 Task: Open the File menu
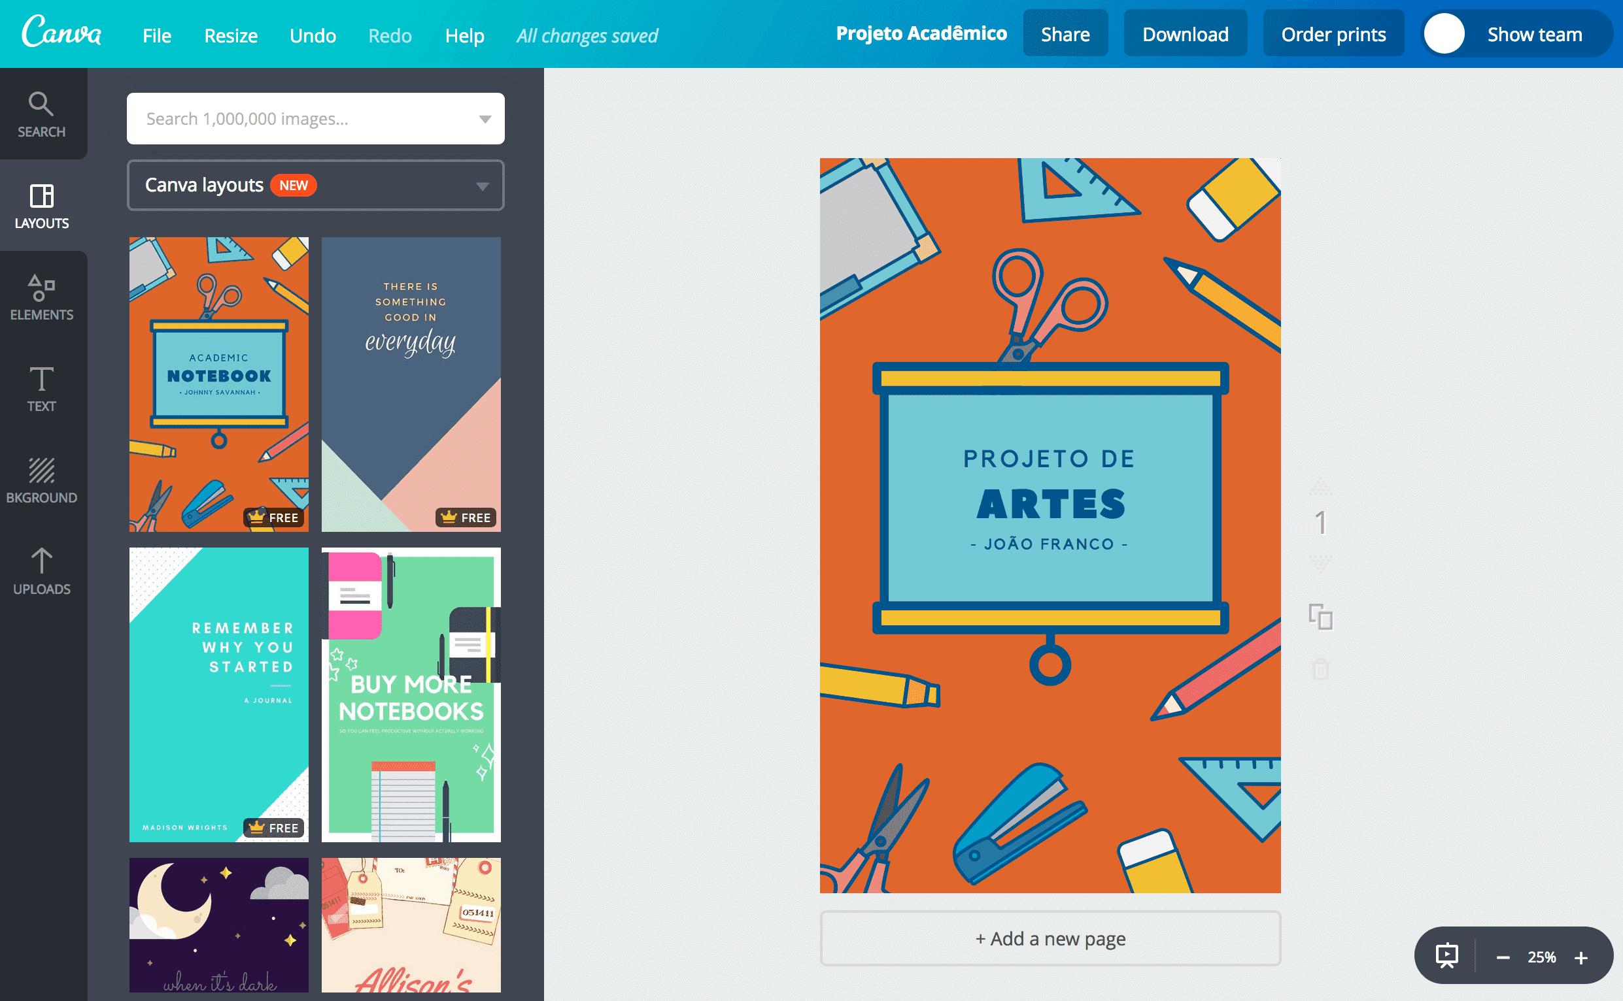pos(156,35)
